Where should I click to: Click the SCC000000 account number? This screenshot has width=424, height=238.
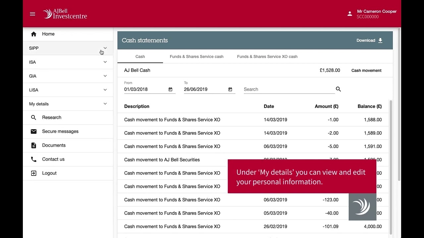pyautogui.click(x=368, y=17)
